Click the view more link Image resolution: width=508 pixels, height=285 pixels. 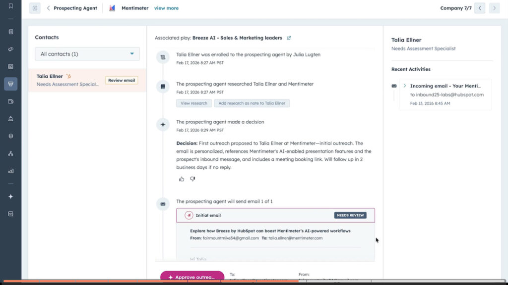tap(166, 8)
